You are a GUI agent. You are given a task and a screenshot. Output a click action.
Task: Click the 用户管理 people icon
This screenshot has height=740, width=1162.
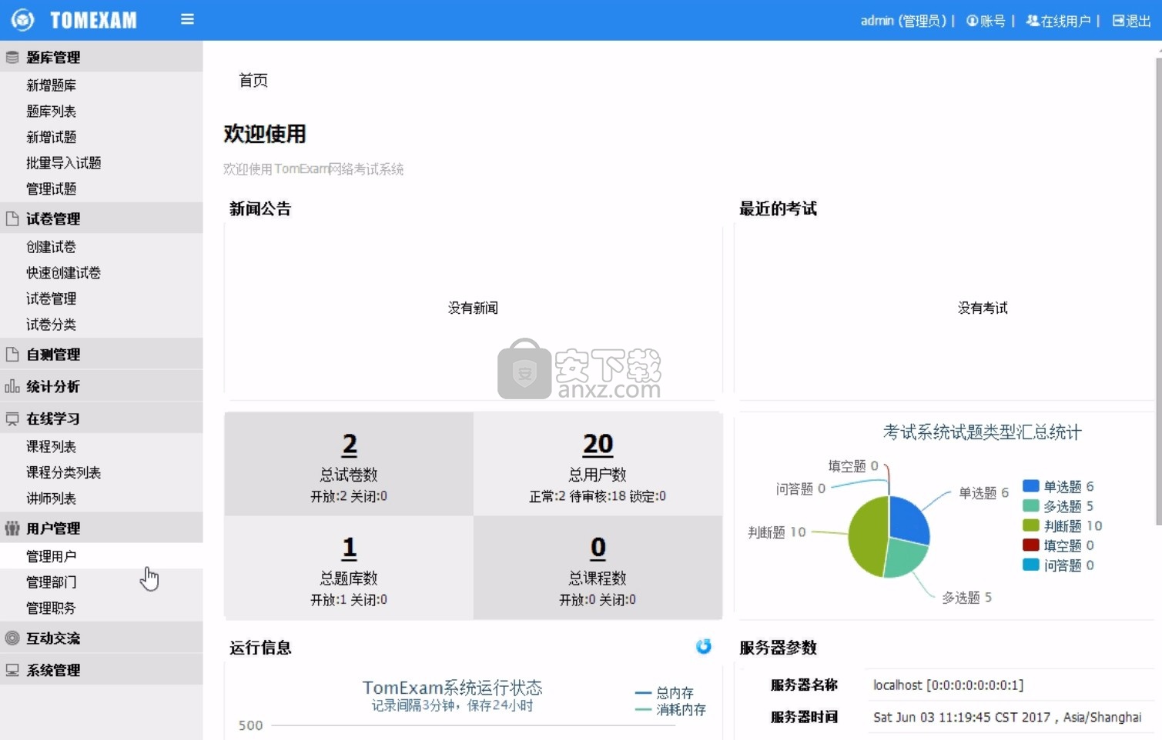[x=12, y=528]
